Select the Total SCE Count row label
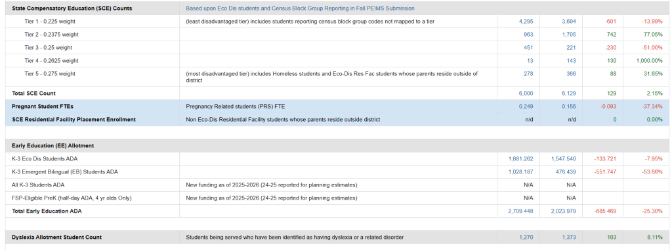The width and height of the screenshot is (672, 250). 34,93
